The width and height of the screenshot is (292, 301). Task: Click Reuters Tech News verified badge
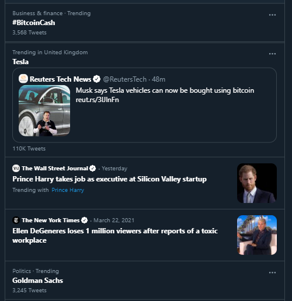pyautogui.click(x=96, y=79)
